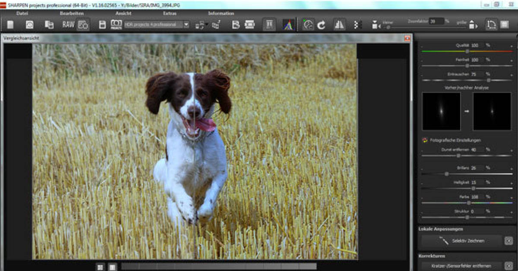Viewport: 518px width, 271px height.
Task: Click the circular redo arrow icon
Action: point(321,25)
